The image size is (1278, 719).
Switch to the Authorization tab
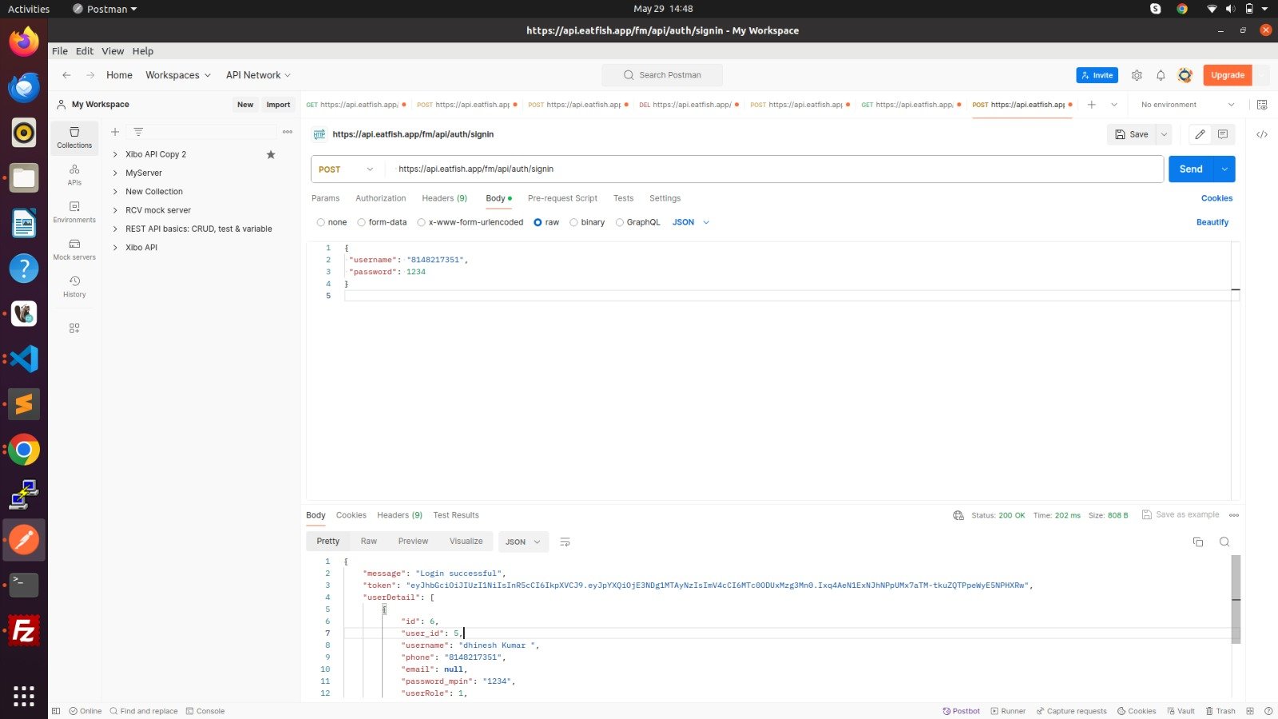380,198
